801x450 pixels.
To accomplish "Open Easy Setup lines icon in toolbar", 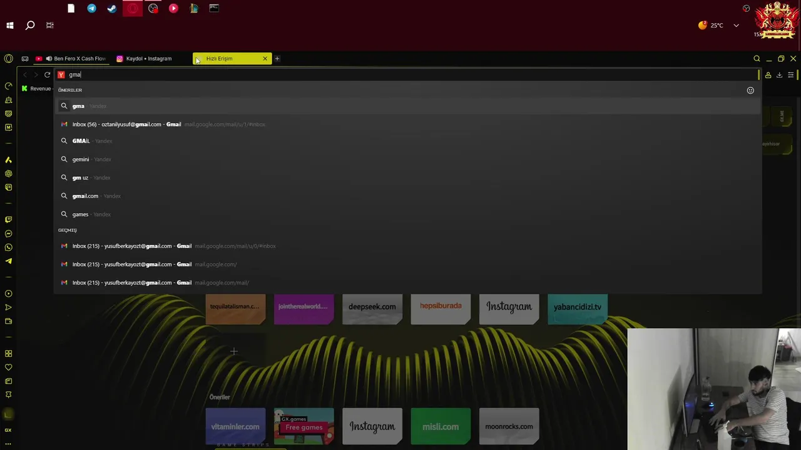I will tap(791, 75).
